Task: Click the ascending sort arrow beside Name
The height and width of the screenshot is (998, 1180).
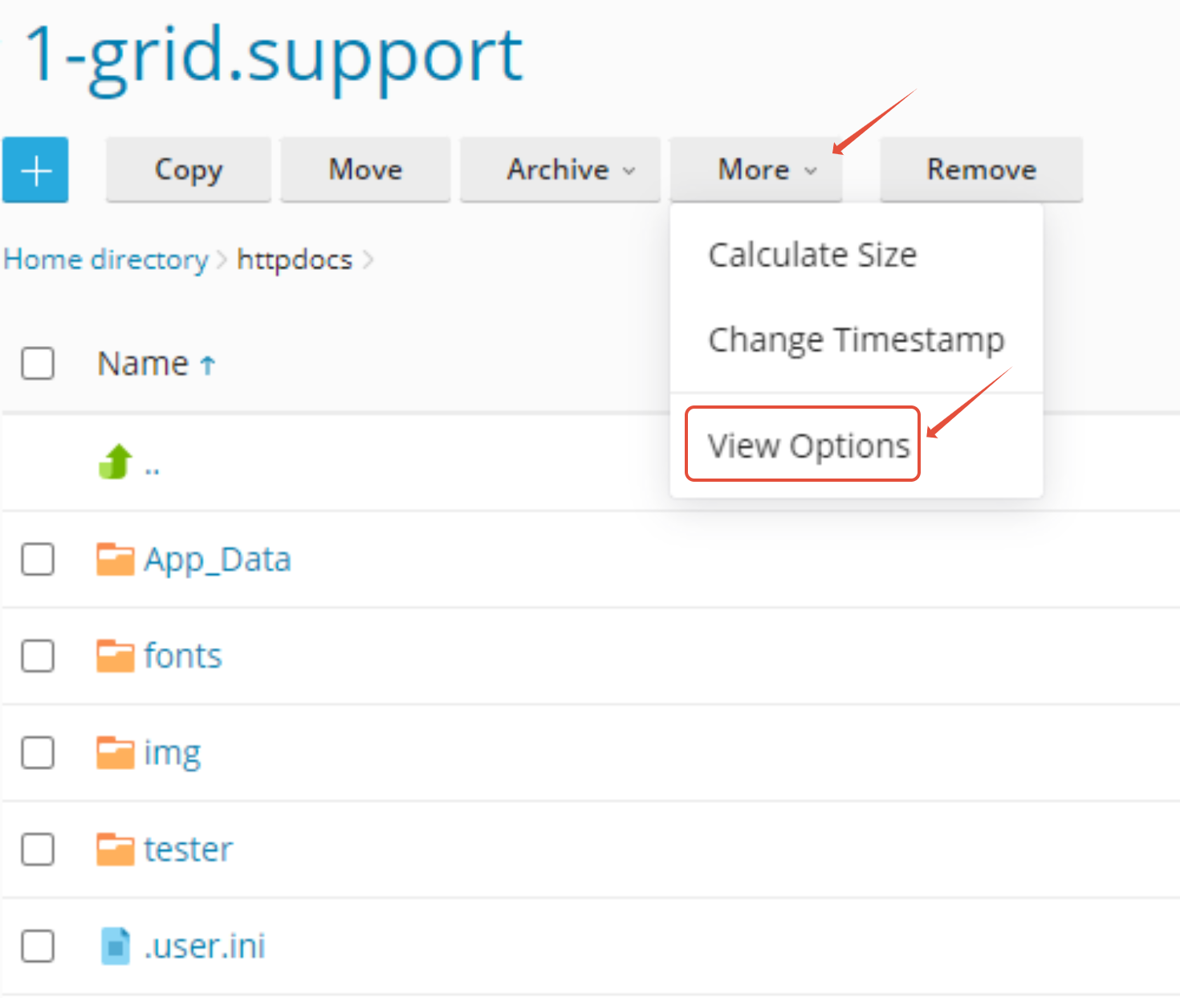Action: point(208,365)
